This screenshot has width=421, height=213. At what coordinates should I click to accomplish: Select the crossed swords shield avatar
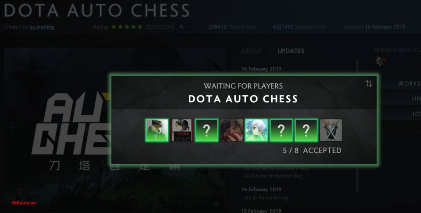click(331, 130)
